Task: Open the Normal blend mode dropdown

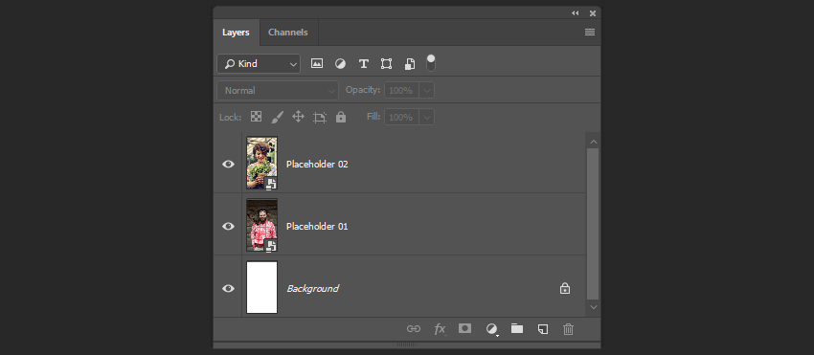Action: [x=278, y=90]
